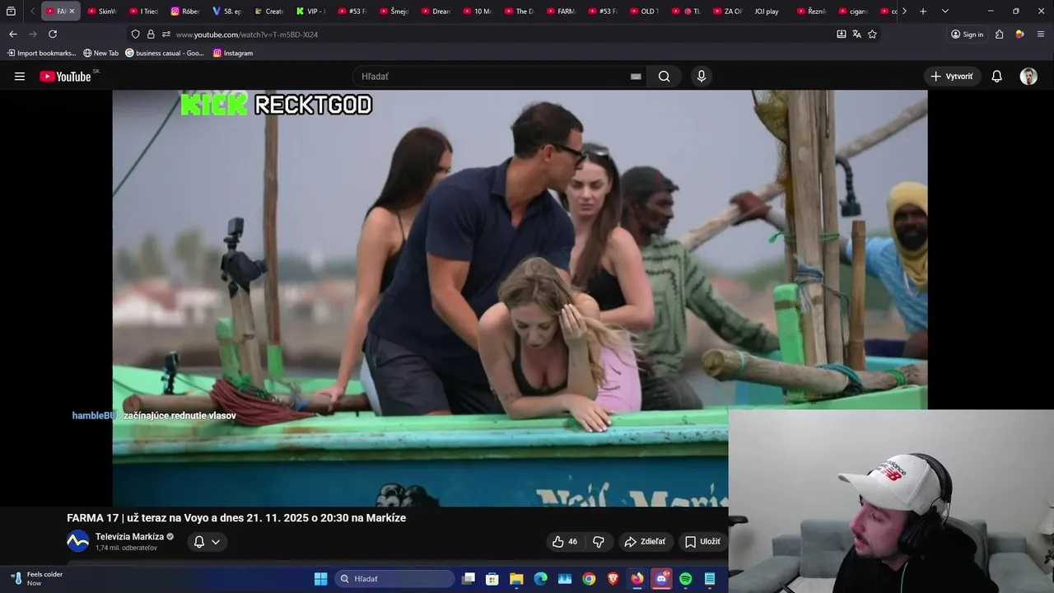Open reader view icon in the address bar

click(841, 34)
